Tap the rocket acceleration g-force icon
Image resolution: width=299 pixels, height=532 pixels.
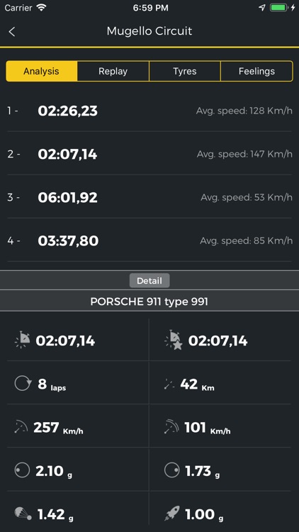coord(172,514)
